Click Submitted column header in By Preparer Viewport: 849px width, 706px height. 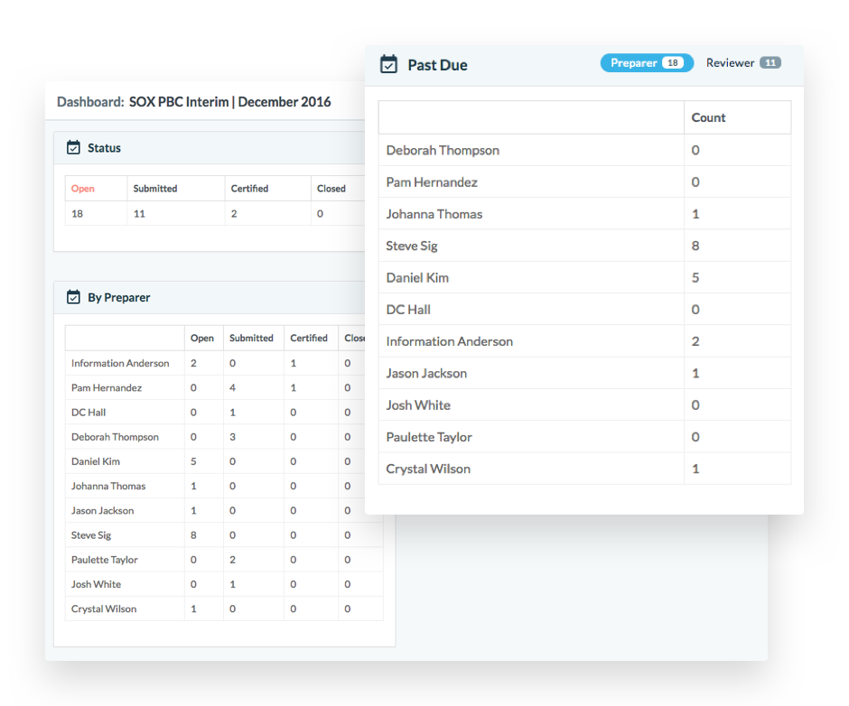click(x=251, y=338)
